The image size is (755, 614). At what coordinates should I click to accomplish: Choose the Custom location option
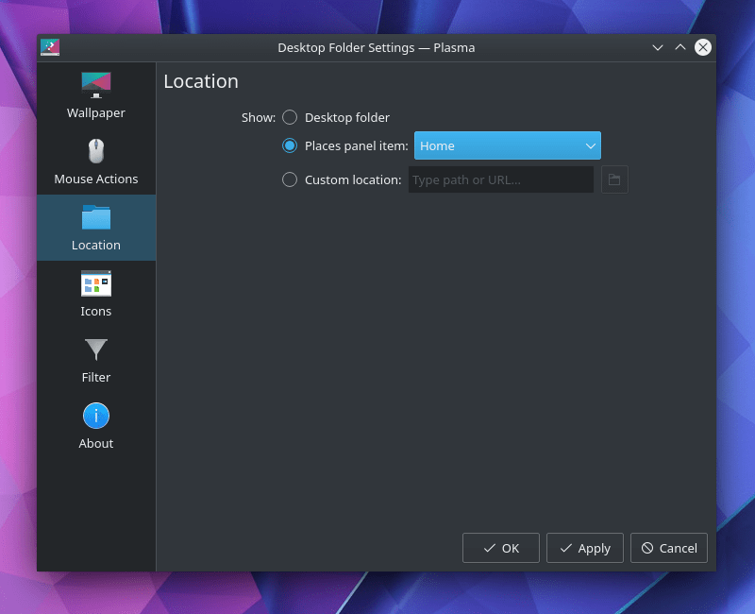290,179
